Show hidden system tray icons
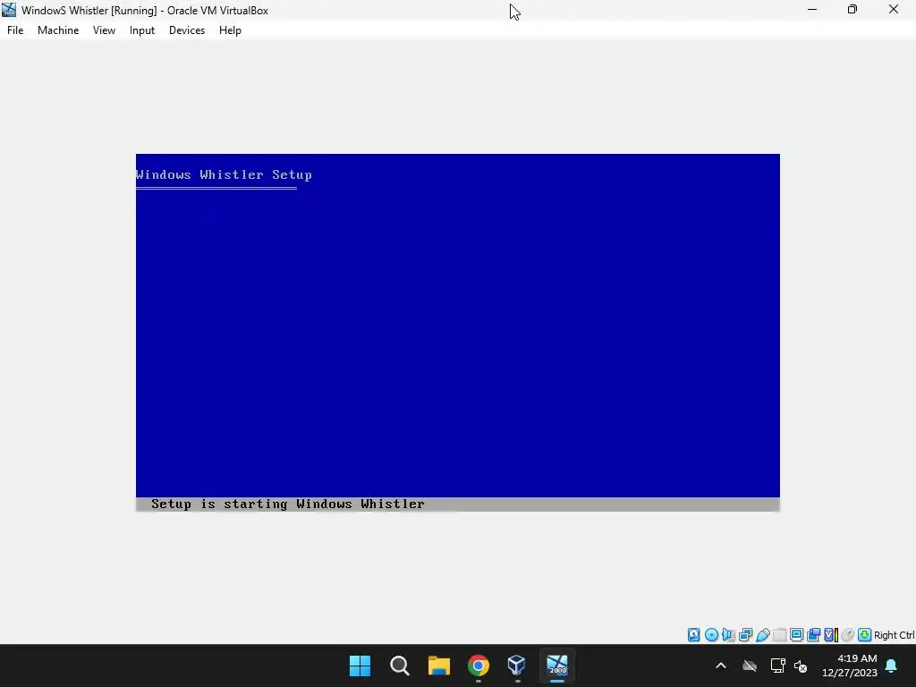The width and height of the screenshot is (916, 687). tap(721, 666)
